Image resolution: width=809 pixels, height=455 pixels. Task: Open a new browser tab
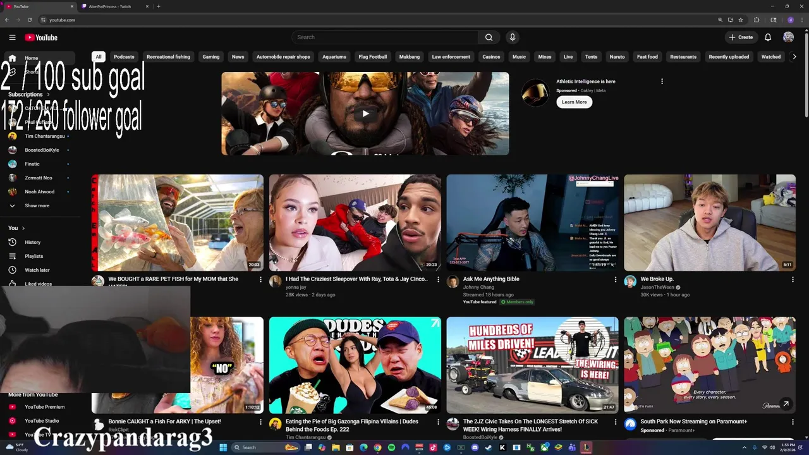tap(158, 6)
